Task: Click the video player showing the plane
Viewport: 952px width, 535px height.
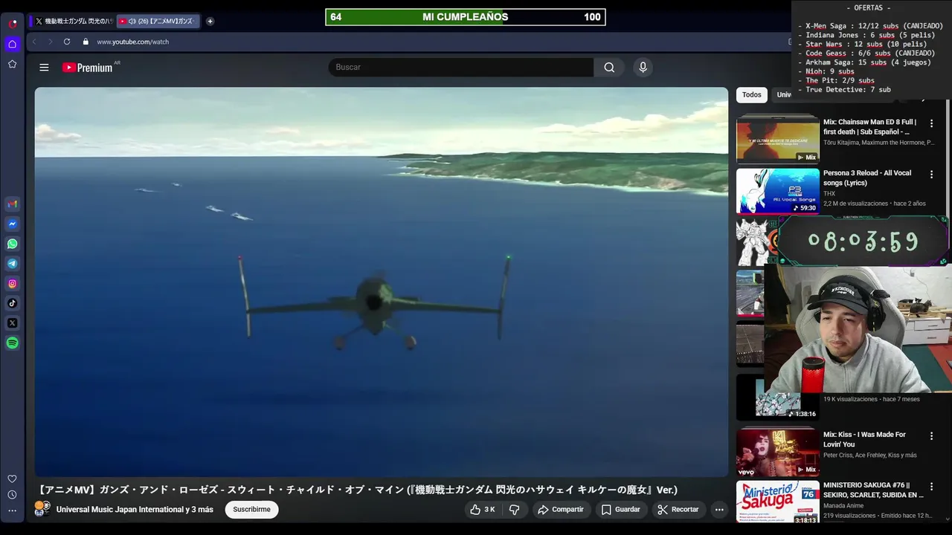Action: [382, 282]
